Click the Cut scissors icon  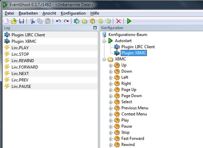tap(33, 21)
